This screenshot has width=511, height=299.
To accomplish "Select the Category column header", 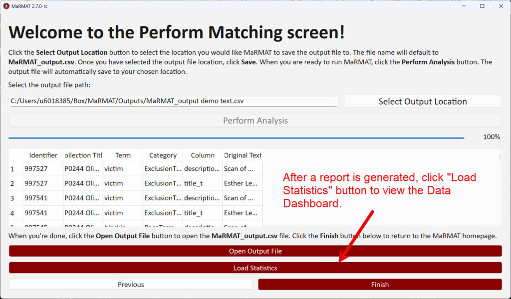I will tap(163, 155).
